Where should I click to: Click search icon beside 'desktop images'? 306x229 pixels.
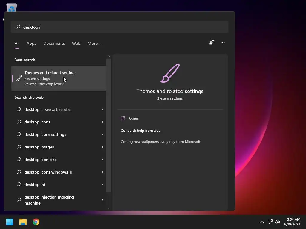pyautogui.click(x=19, y=147)
